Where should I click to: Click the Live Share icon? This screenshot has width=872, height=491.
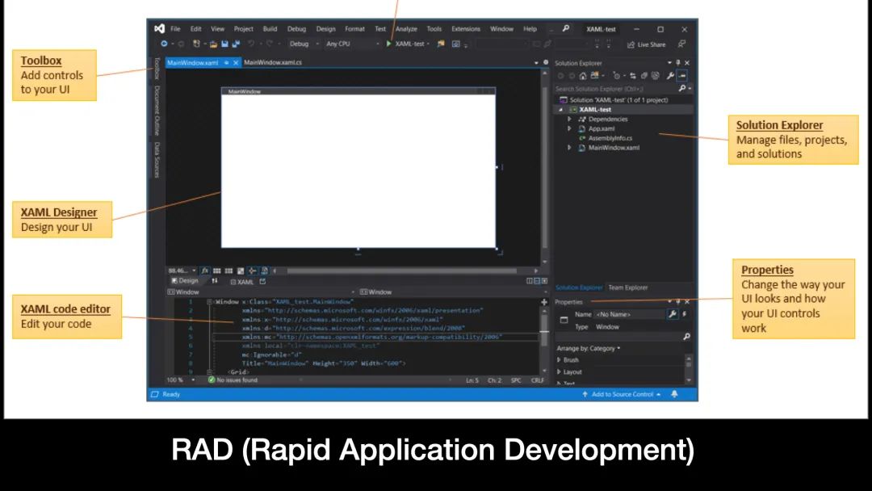[x=630, y=44]
